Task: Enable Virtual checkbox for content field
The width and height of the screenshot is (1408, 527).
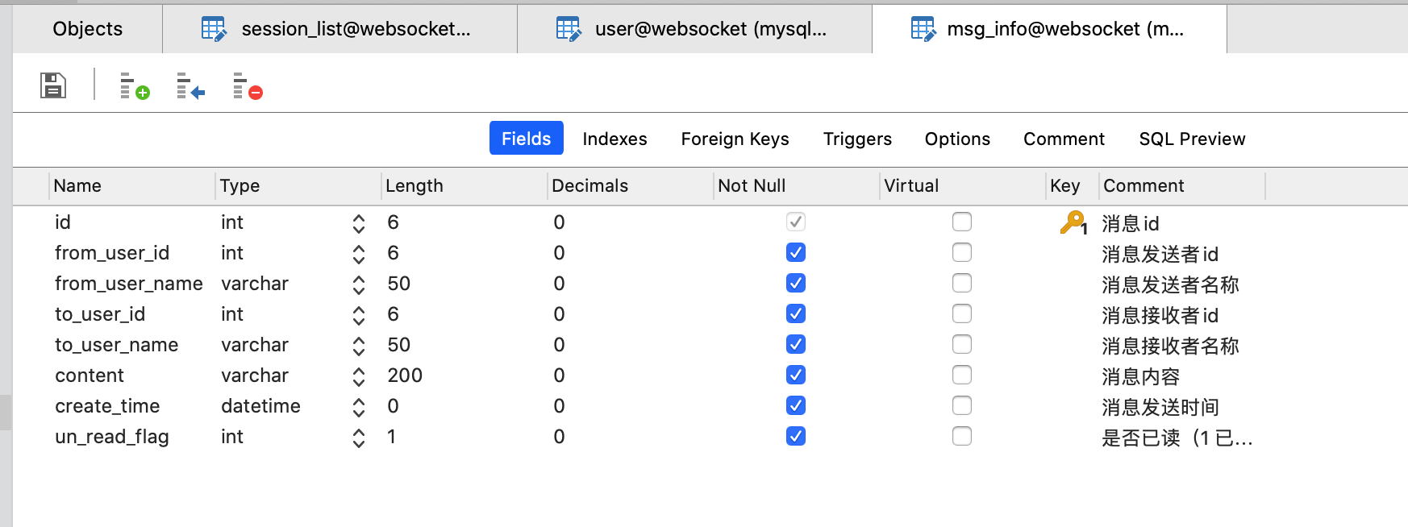Action: 961,375
